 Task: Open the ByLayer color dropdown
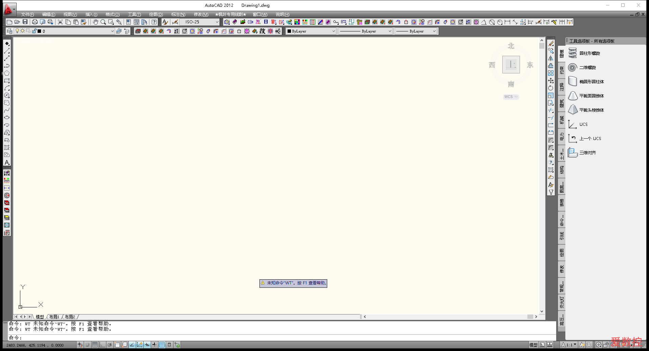click(333, 31)
